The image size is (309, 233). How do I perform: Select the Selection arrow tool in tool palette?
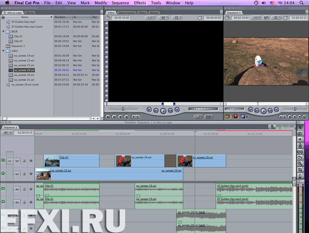(301, 127)
